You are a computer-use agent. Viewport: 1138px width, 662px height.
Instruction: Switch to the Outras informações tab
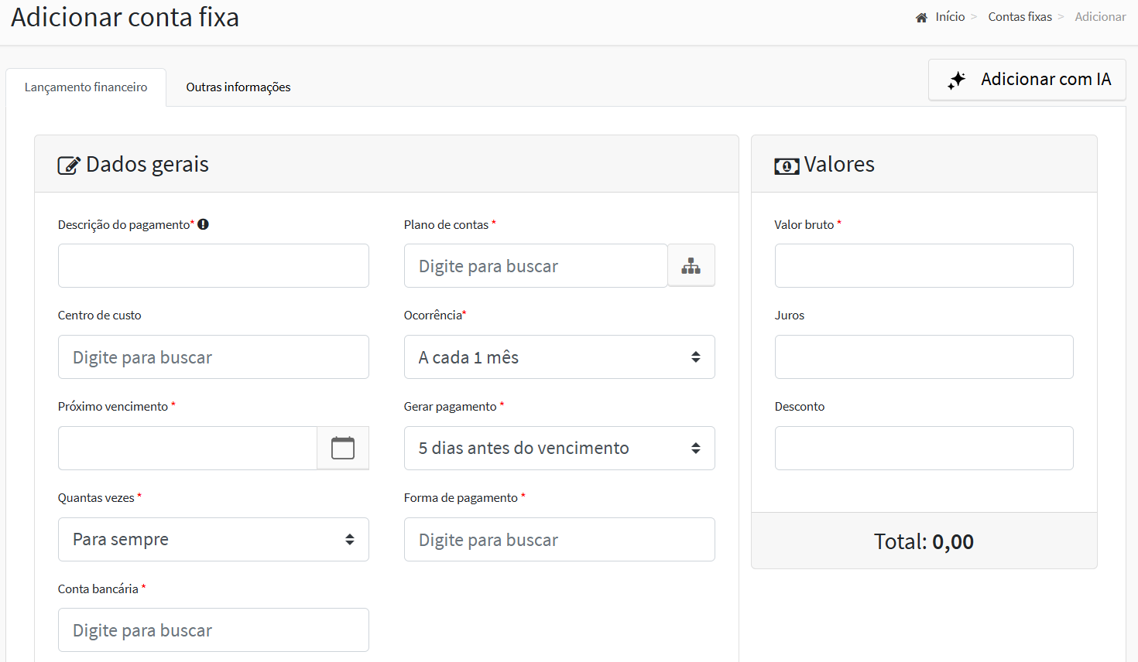pyautogui.click(x=238, y=87)
